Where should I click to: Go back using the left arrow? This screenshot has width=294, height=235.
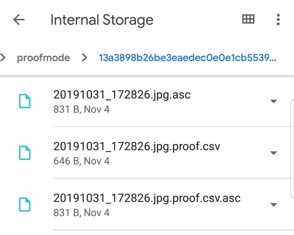(x=19, y=19)
